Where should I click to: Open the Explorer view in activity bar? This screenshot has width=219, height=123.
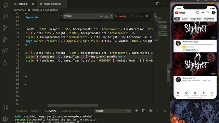tap(5, 5)
